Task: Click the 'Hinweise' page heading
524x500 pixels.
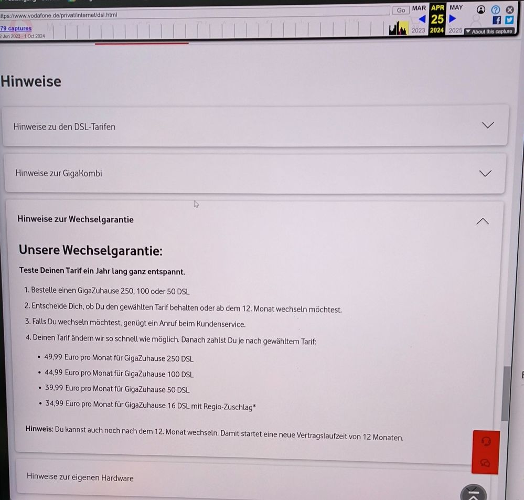Action: [31, 81]
